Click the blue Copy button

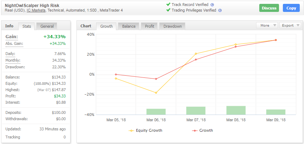(x=291, y=8)
